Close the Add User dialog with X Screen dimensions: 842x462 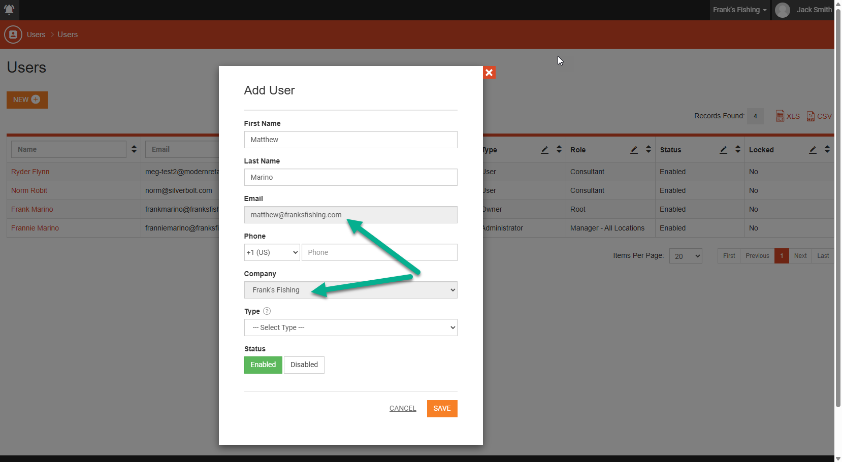tap(489, 73)
